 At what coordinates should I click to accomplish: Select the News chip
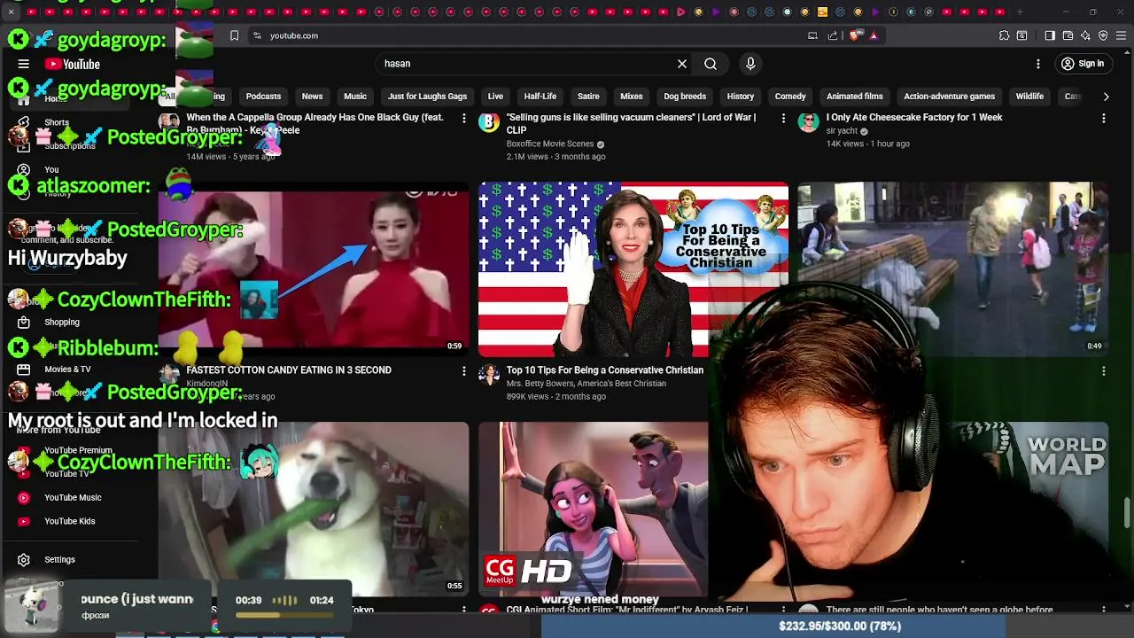pos(312,97)
